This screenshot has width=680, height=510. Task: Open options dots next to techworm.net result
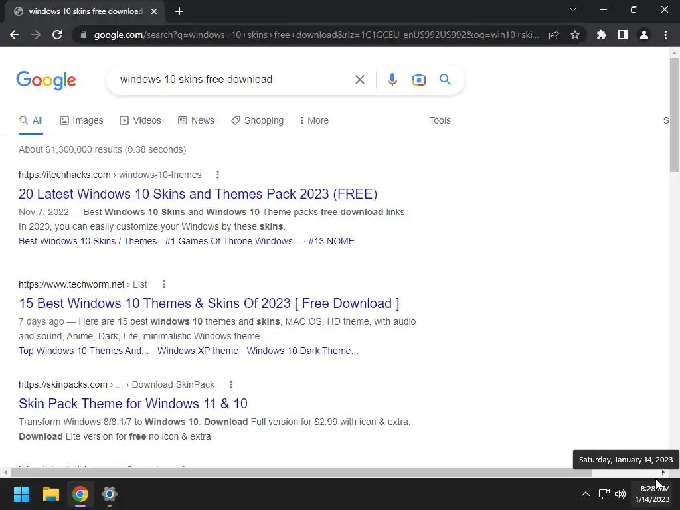point(164,284)
